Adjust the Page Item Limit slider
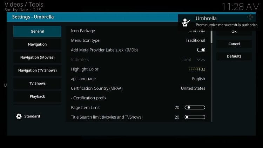Screen dimensions: 263x148 click(195, 108)
